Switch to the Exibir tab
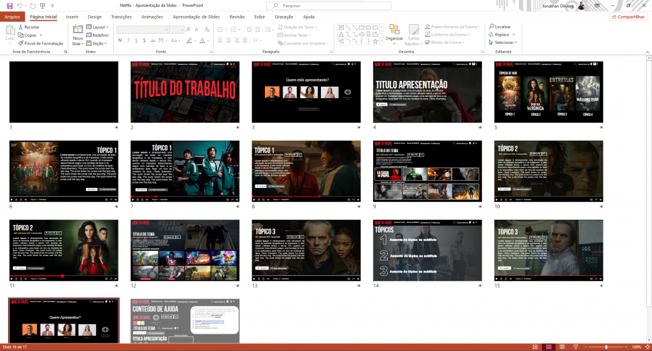 (x=260, y=17)
